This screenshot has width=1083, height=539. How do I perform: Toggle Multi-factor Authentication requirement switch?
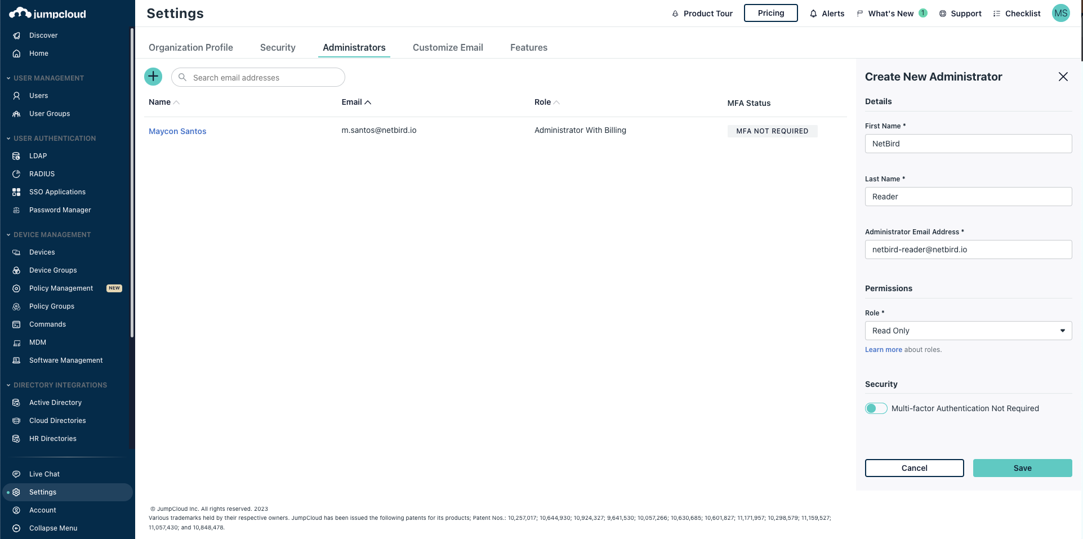pos(876,408)
